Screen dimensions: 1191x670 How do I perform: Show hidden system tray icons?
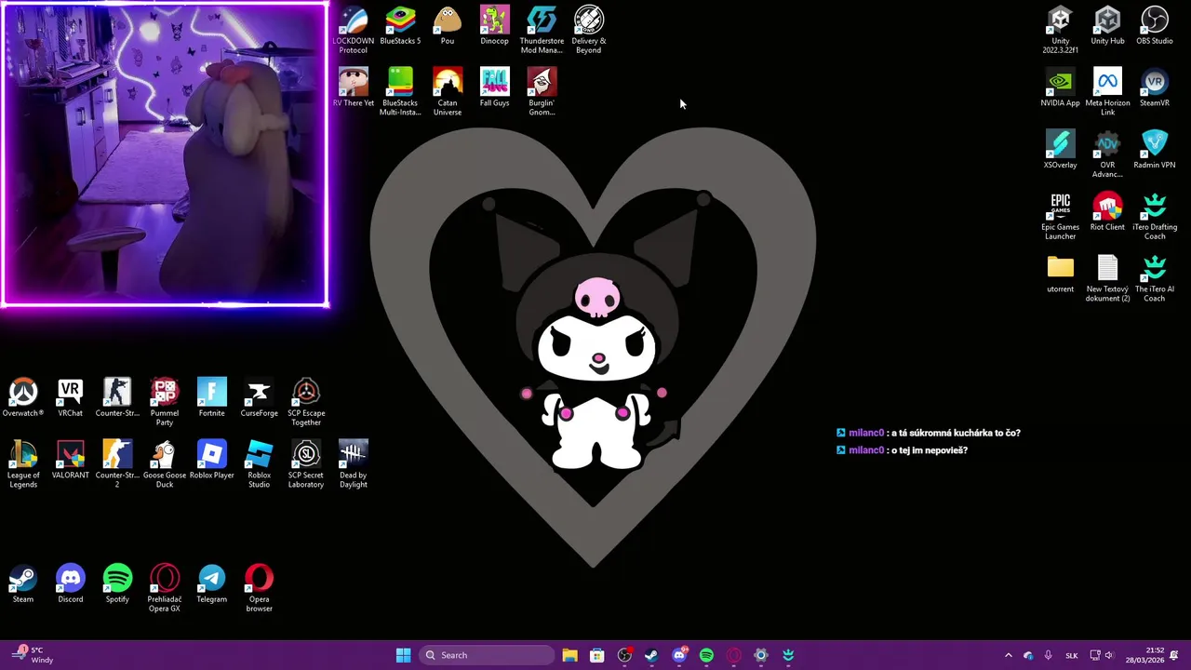[x=1008, y=655]
